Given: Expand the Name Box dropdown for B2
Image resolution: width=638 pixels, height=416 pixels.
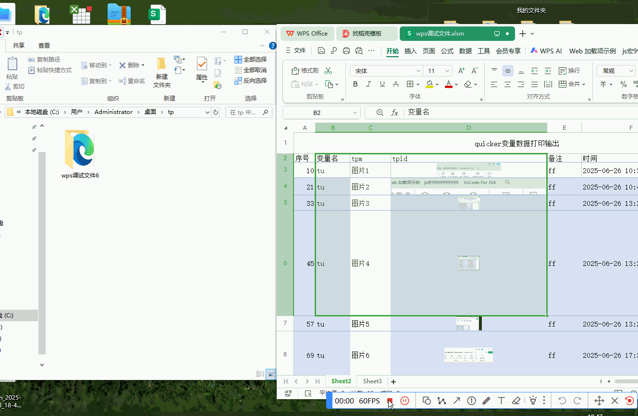Looking at the screenshot, I should 355,113.
